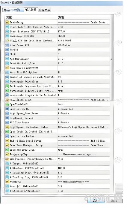The image size is (124, 205).
Task: Edit the % Stoploss value 100.0
Action: pos(83,168)
